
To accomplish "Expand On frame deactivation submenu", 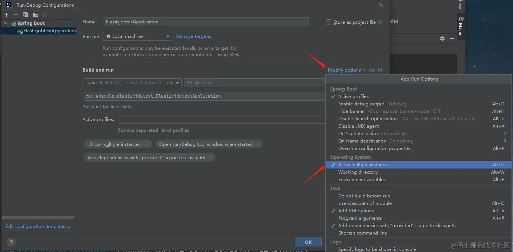I will [419, 141].
